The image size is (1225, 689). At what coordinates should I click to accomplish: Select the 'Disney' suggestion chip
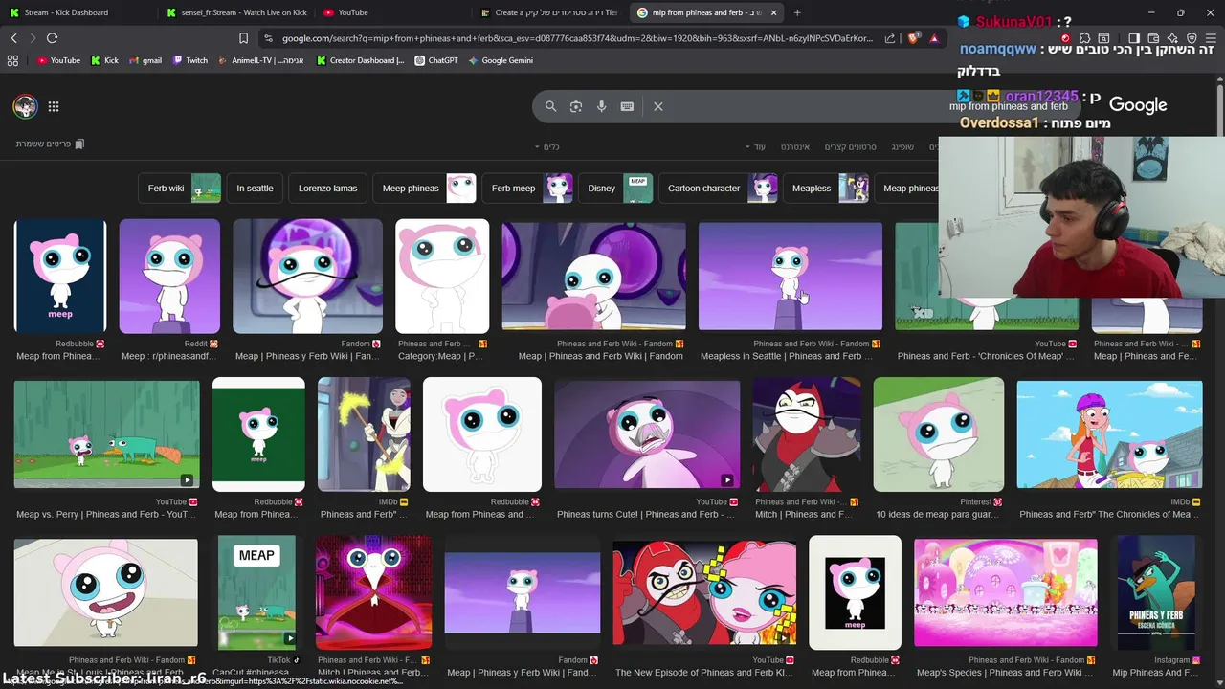[x=615, y=189]
